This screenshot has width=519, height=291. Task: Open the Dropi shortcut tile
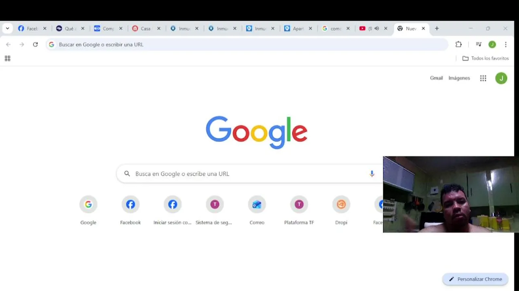pos(341,210)
